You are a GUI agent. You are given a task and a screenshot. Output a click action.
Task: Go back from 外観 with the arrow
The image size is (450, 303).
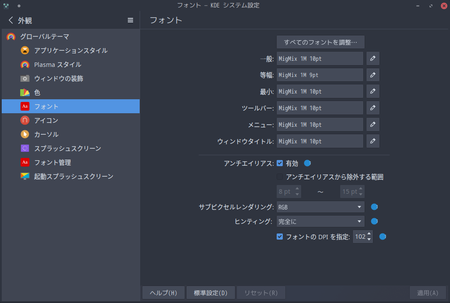tap(11, 21)
